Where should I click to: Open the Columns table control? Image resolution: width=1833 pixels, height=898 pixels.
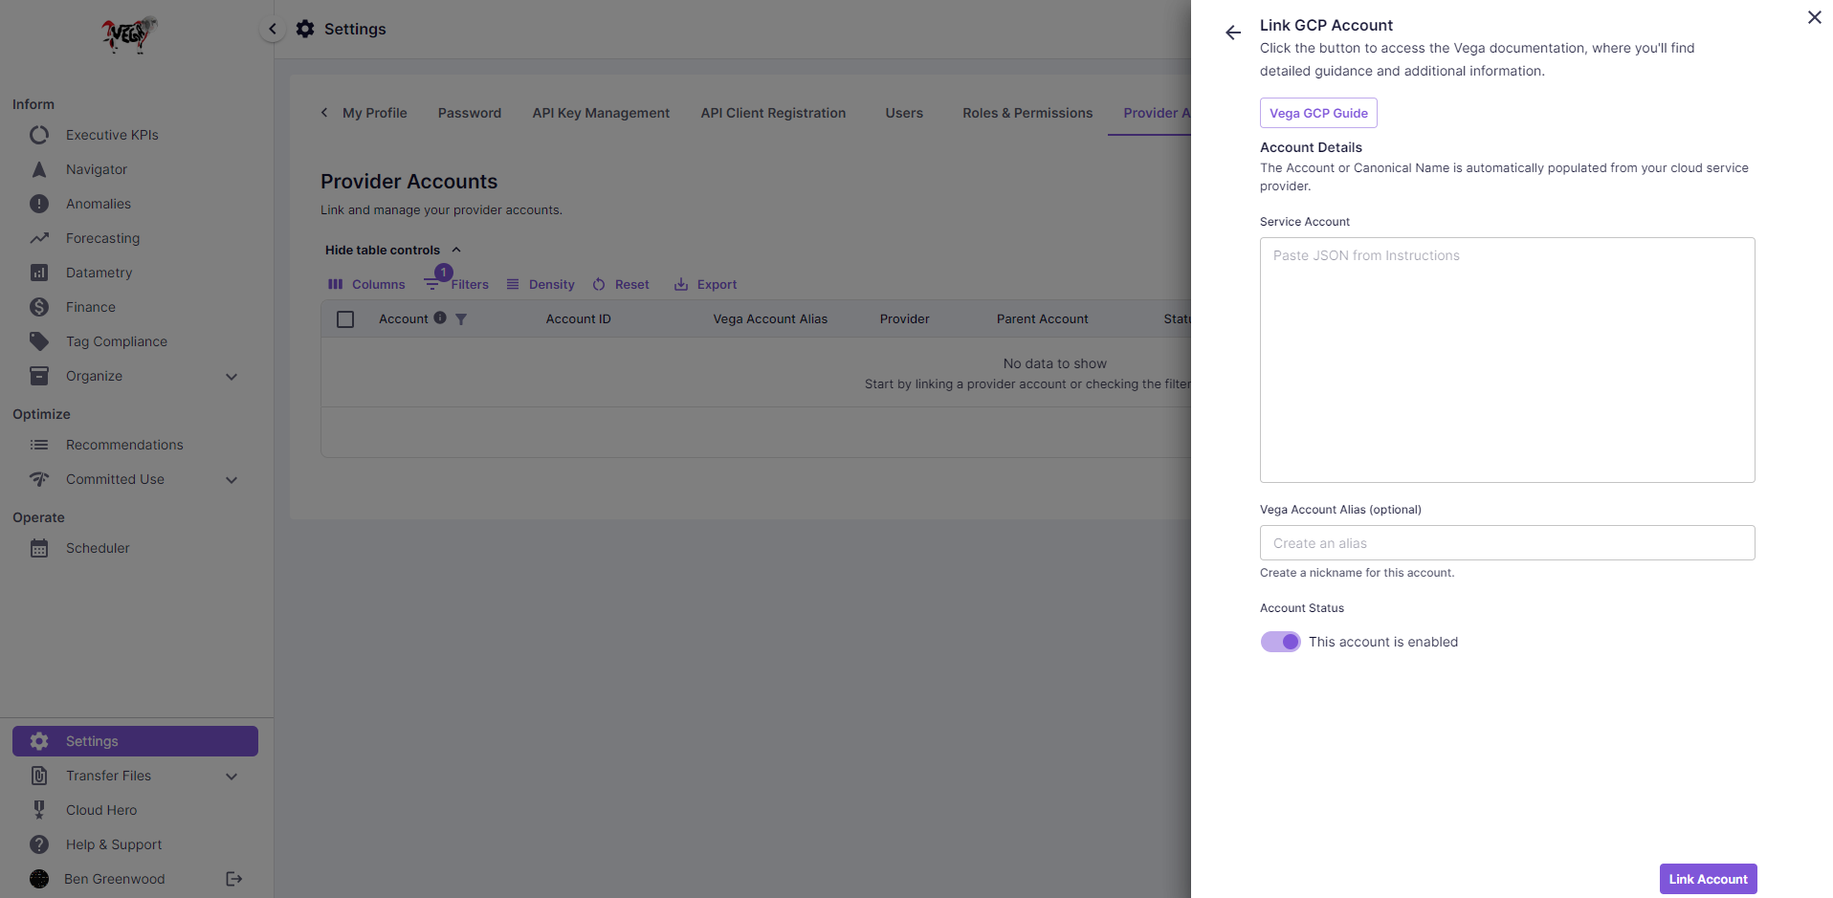366,284
